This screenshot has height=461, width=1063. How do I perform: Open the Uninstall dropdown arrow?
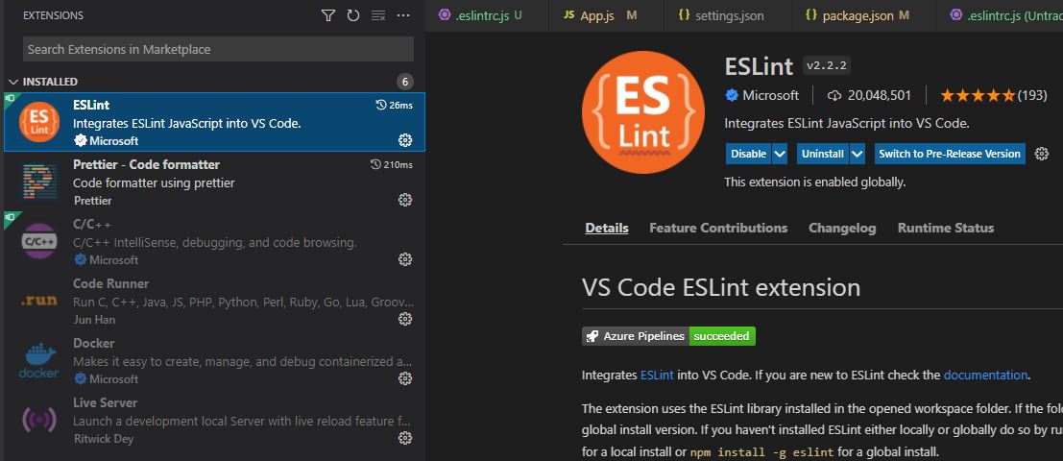point(858,154)
